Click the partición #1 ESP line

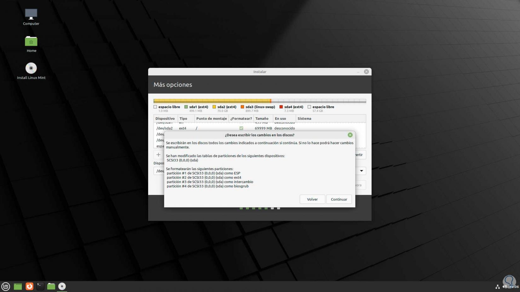point(204,173)
